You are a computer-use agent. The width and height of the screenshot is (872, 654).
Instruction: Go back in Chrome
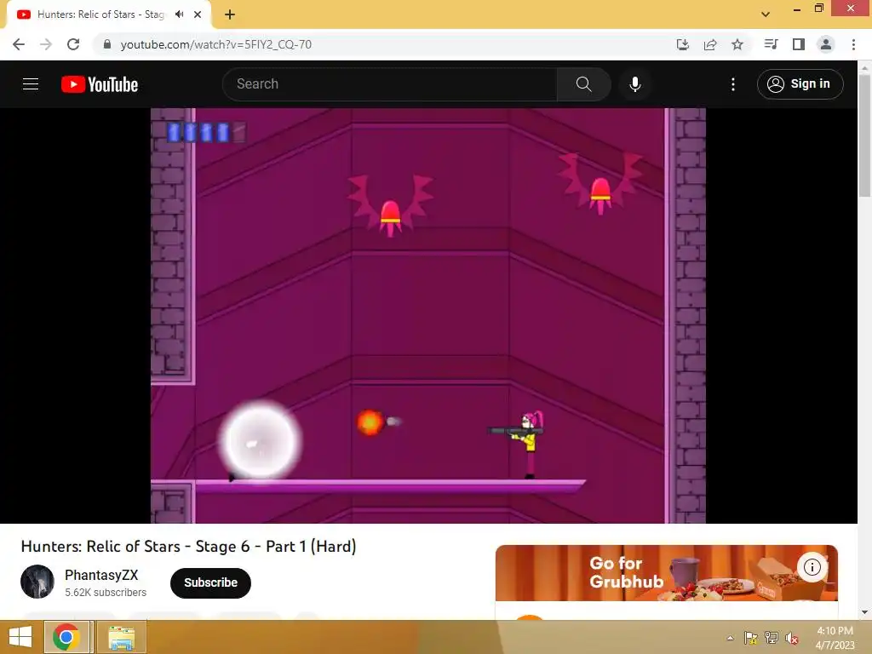click(19, 44)
